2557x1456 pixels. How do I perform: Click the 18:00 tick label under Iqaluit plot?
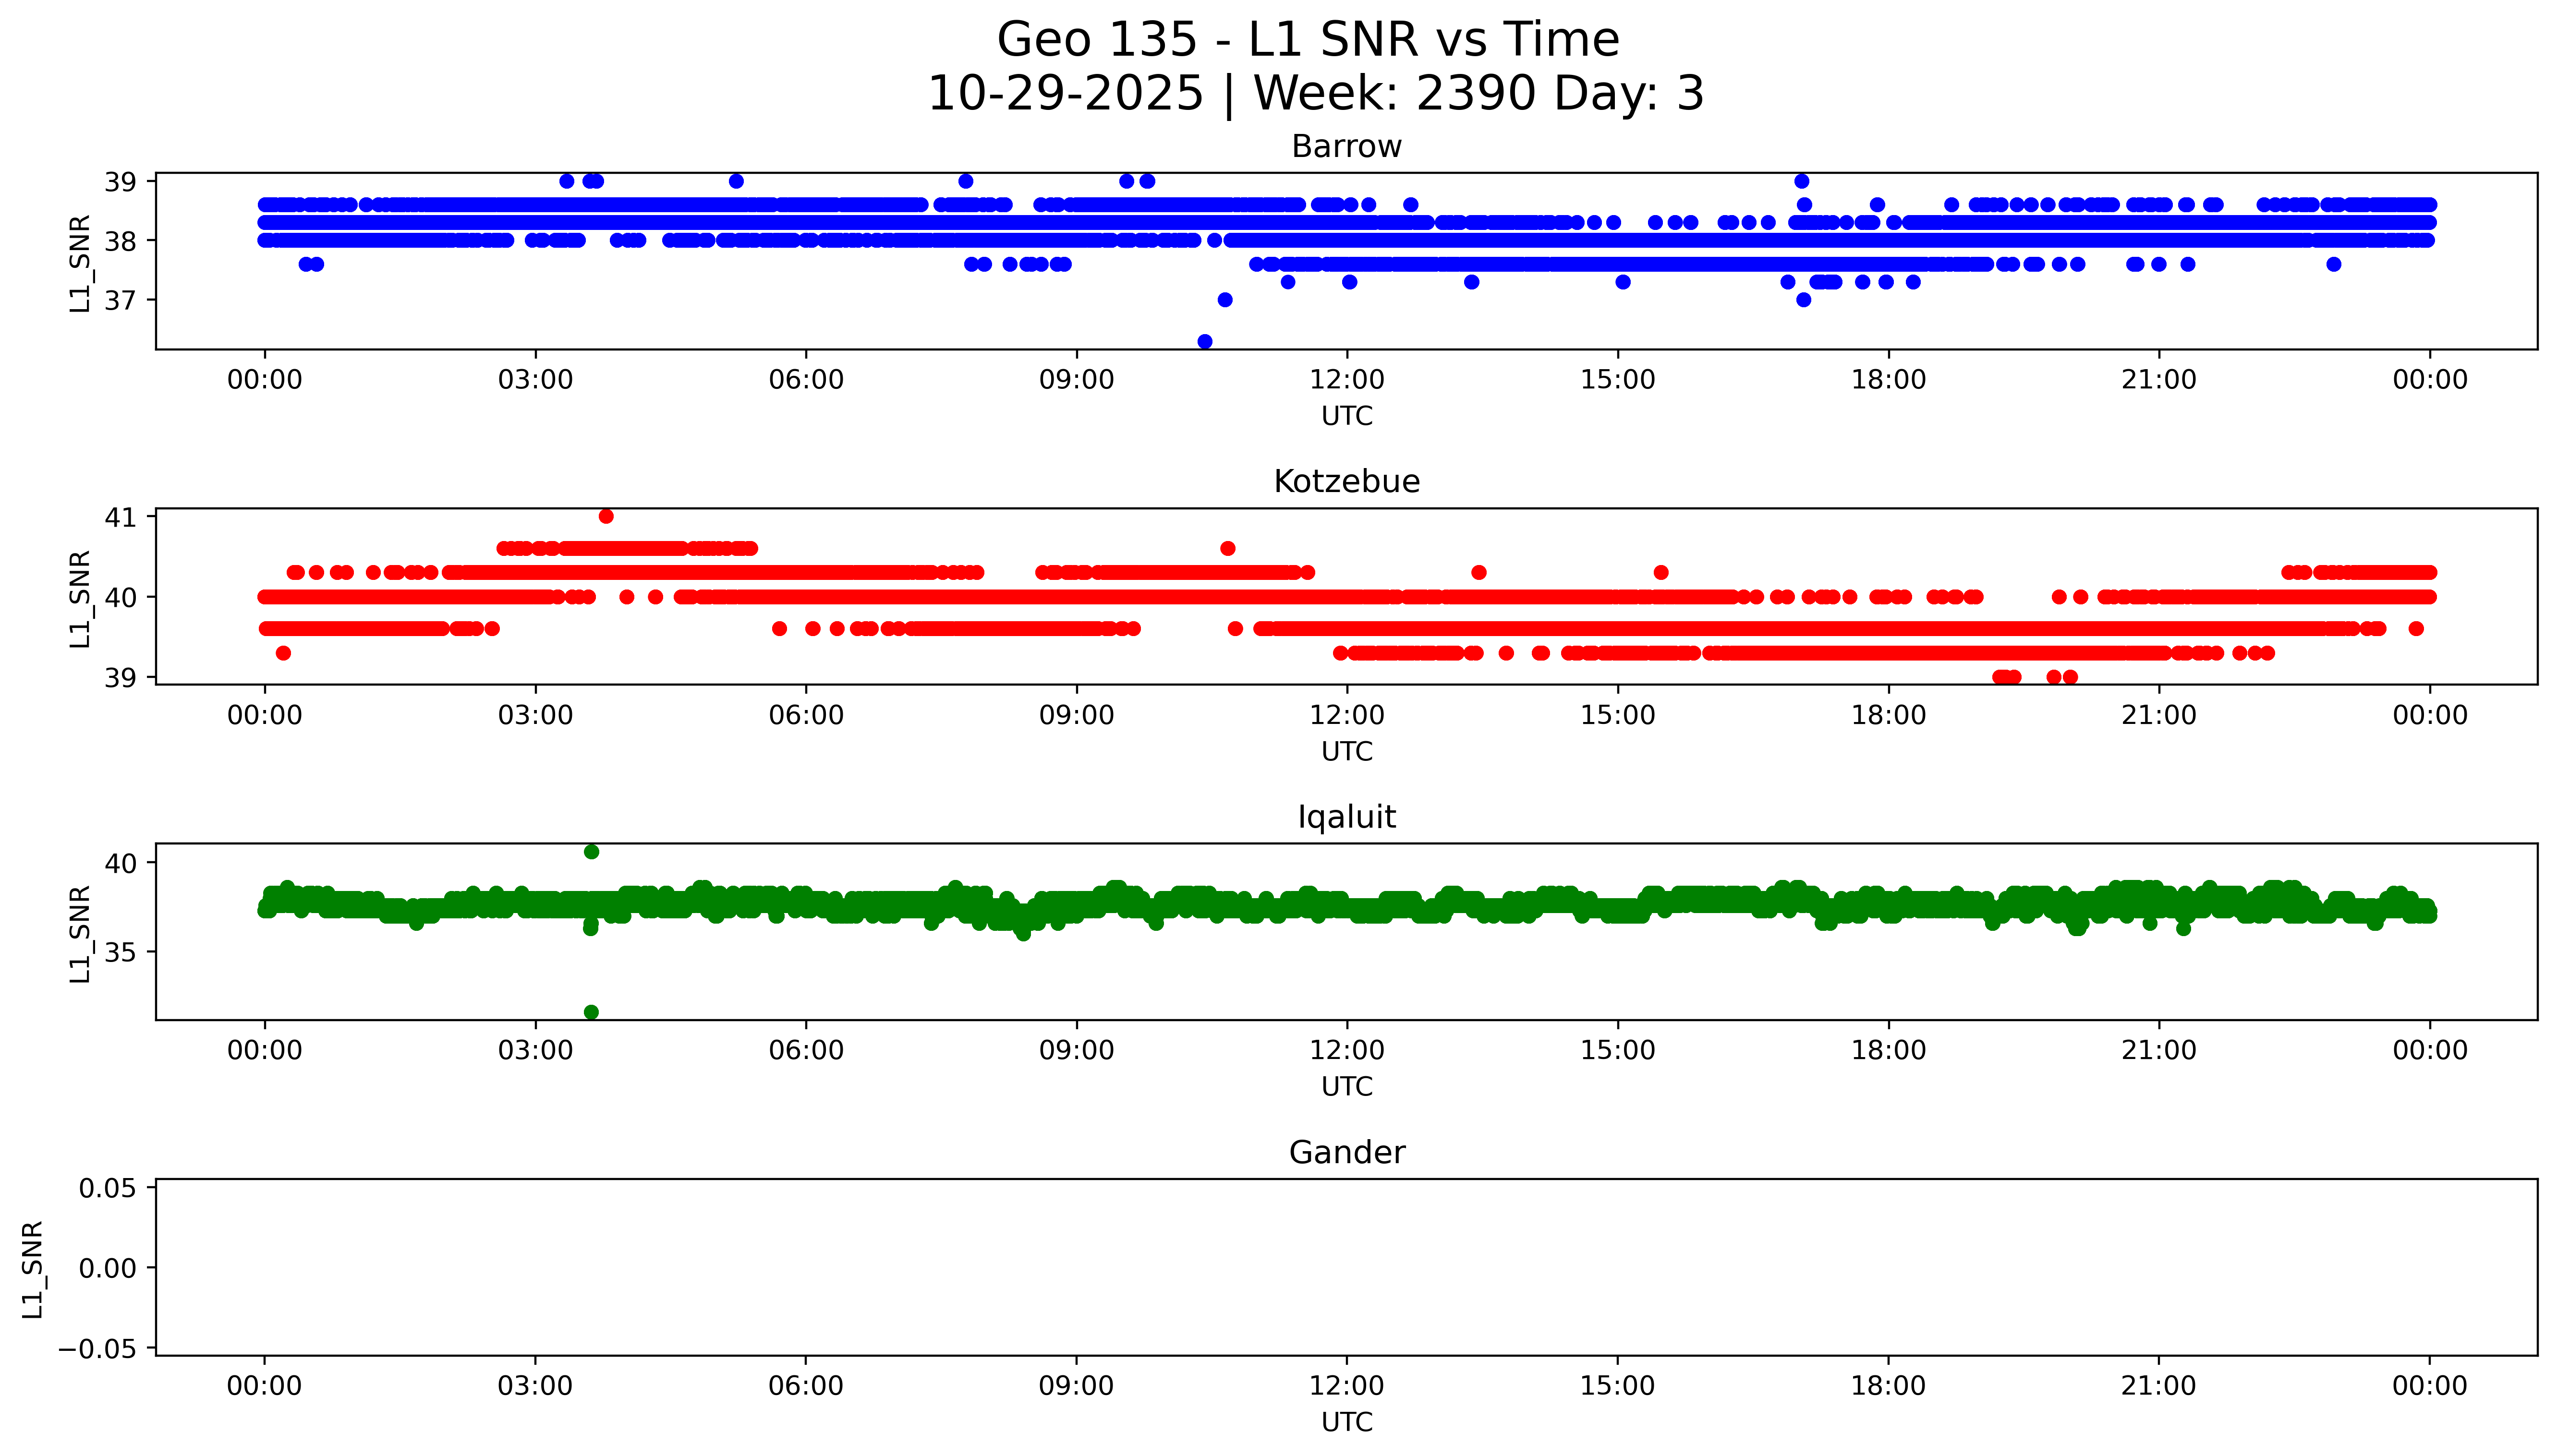click(1888, 1050)
